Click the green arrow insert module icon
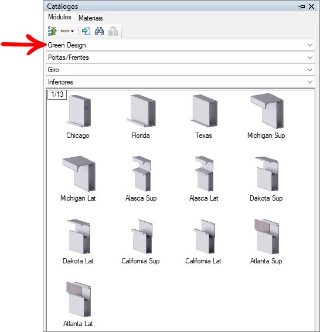The image size is (320, 332). click(86, 31)
